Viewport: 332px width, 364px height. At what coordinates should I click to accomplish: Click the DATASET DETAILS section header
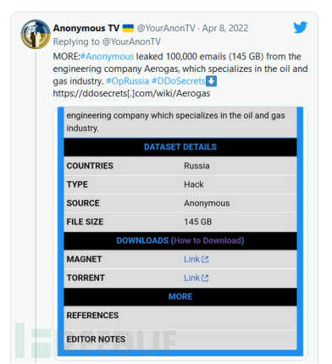[180, 147]
